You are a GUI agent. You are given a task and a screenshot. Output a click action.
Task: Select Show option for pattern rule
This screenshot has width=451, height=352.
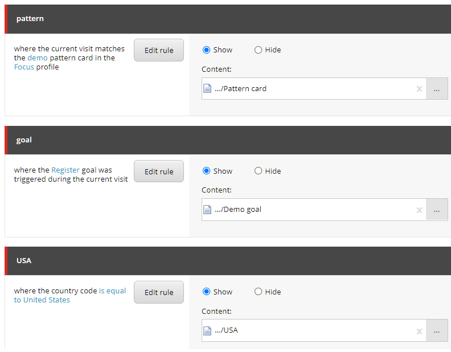tap(207, 50)
